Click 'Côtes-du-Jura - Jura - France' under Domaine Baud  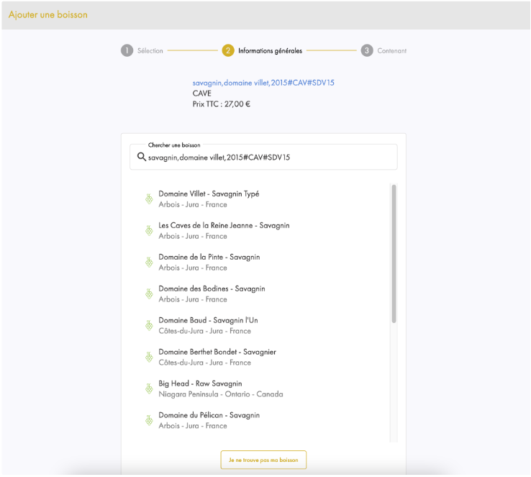205,331
